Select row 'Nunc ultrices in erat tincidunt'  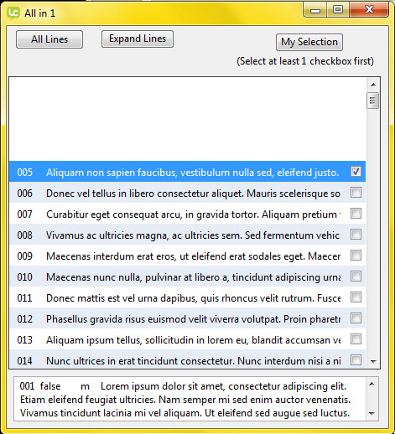coord(188,359)
